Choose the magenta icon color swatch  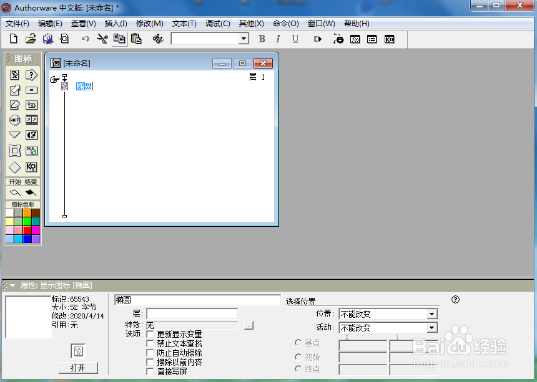[36, 231]
